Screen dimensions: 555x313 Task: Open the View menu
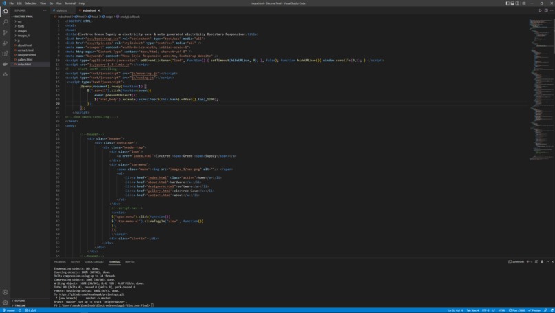point(43,3)
